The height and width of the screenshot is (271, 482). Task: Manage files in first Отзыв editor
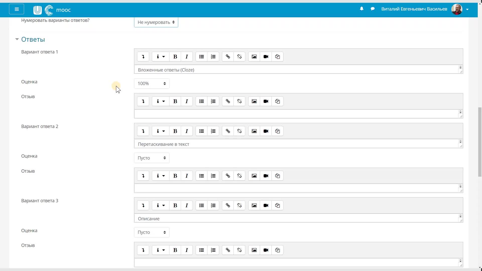[277, 101]
